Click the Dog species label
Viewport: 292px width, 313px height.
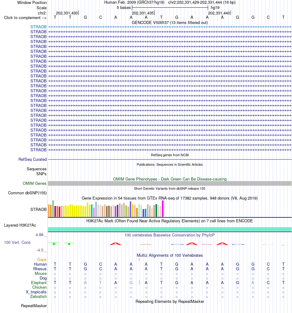(43, 278)
